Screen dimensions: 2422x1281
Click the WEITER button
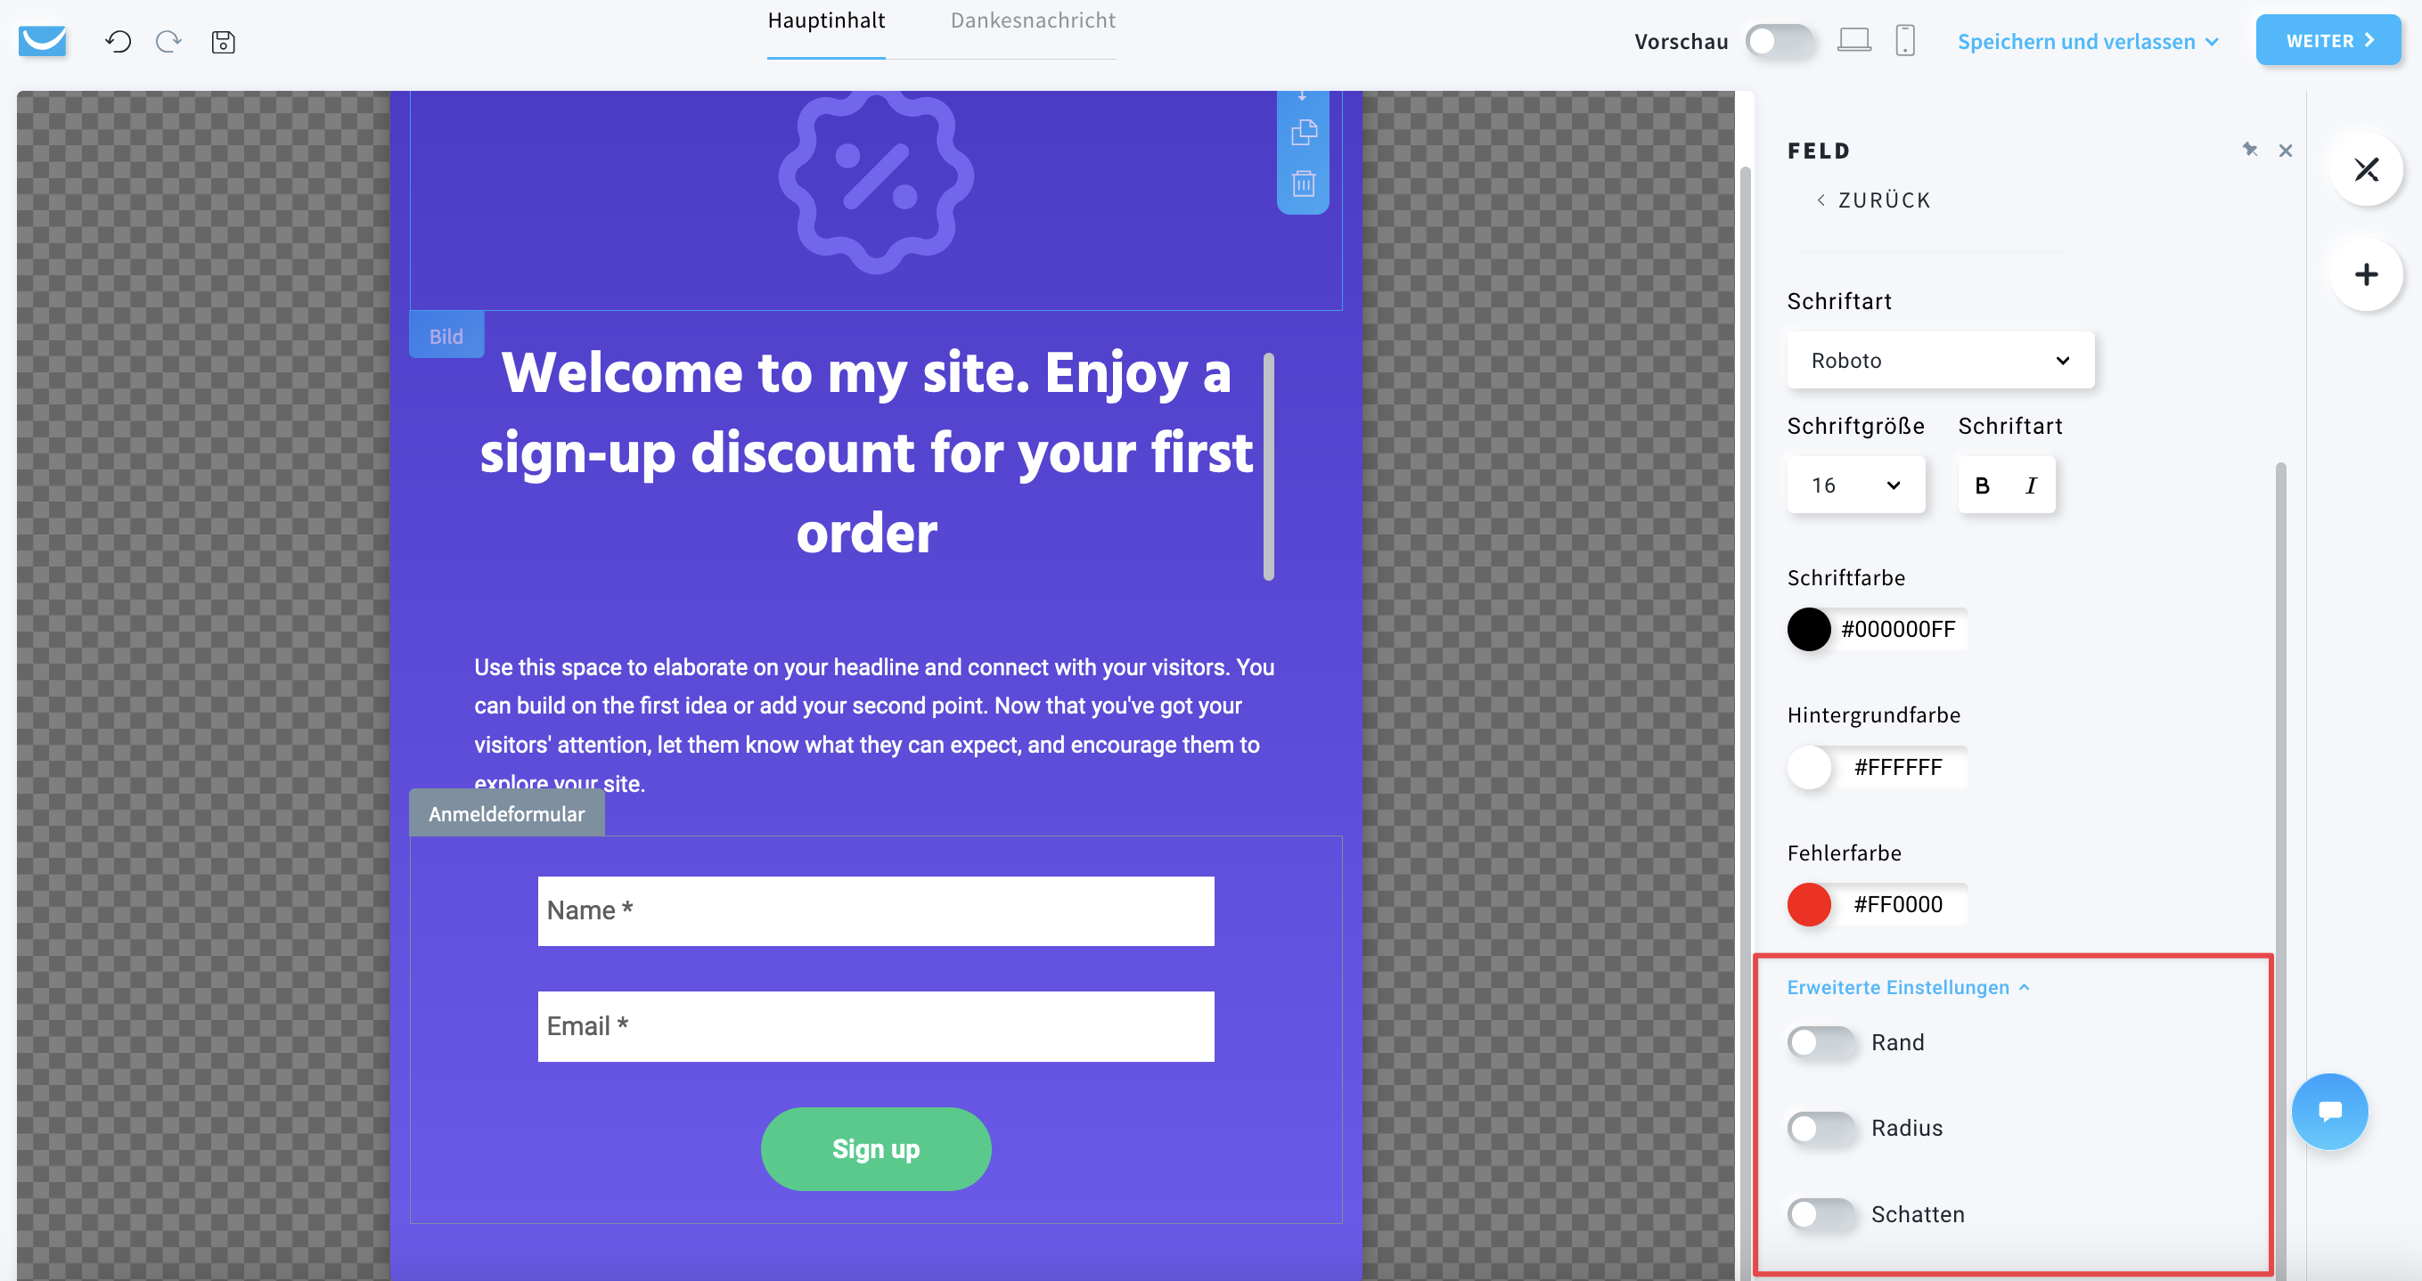click(x=2328, y=40)
